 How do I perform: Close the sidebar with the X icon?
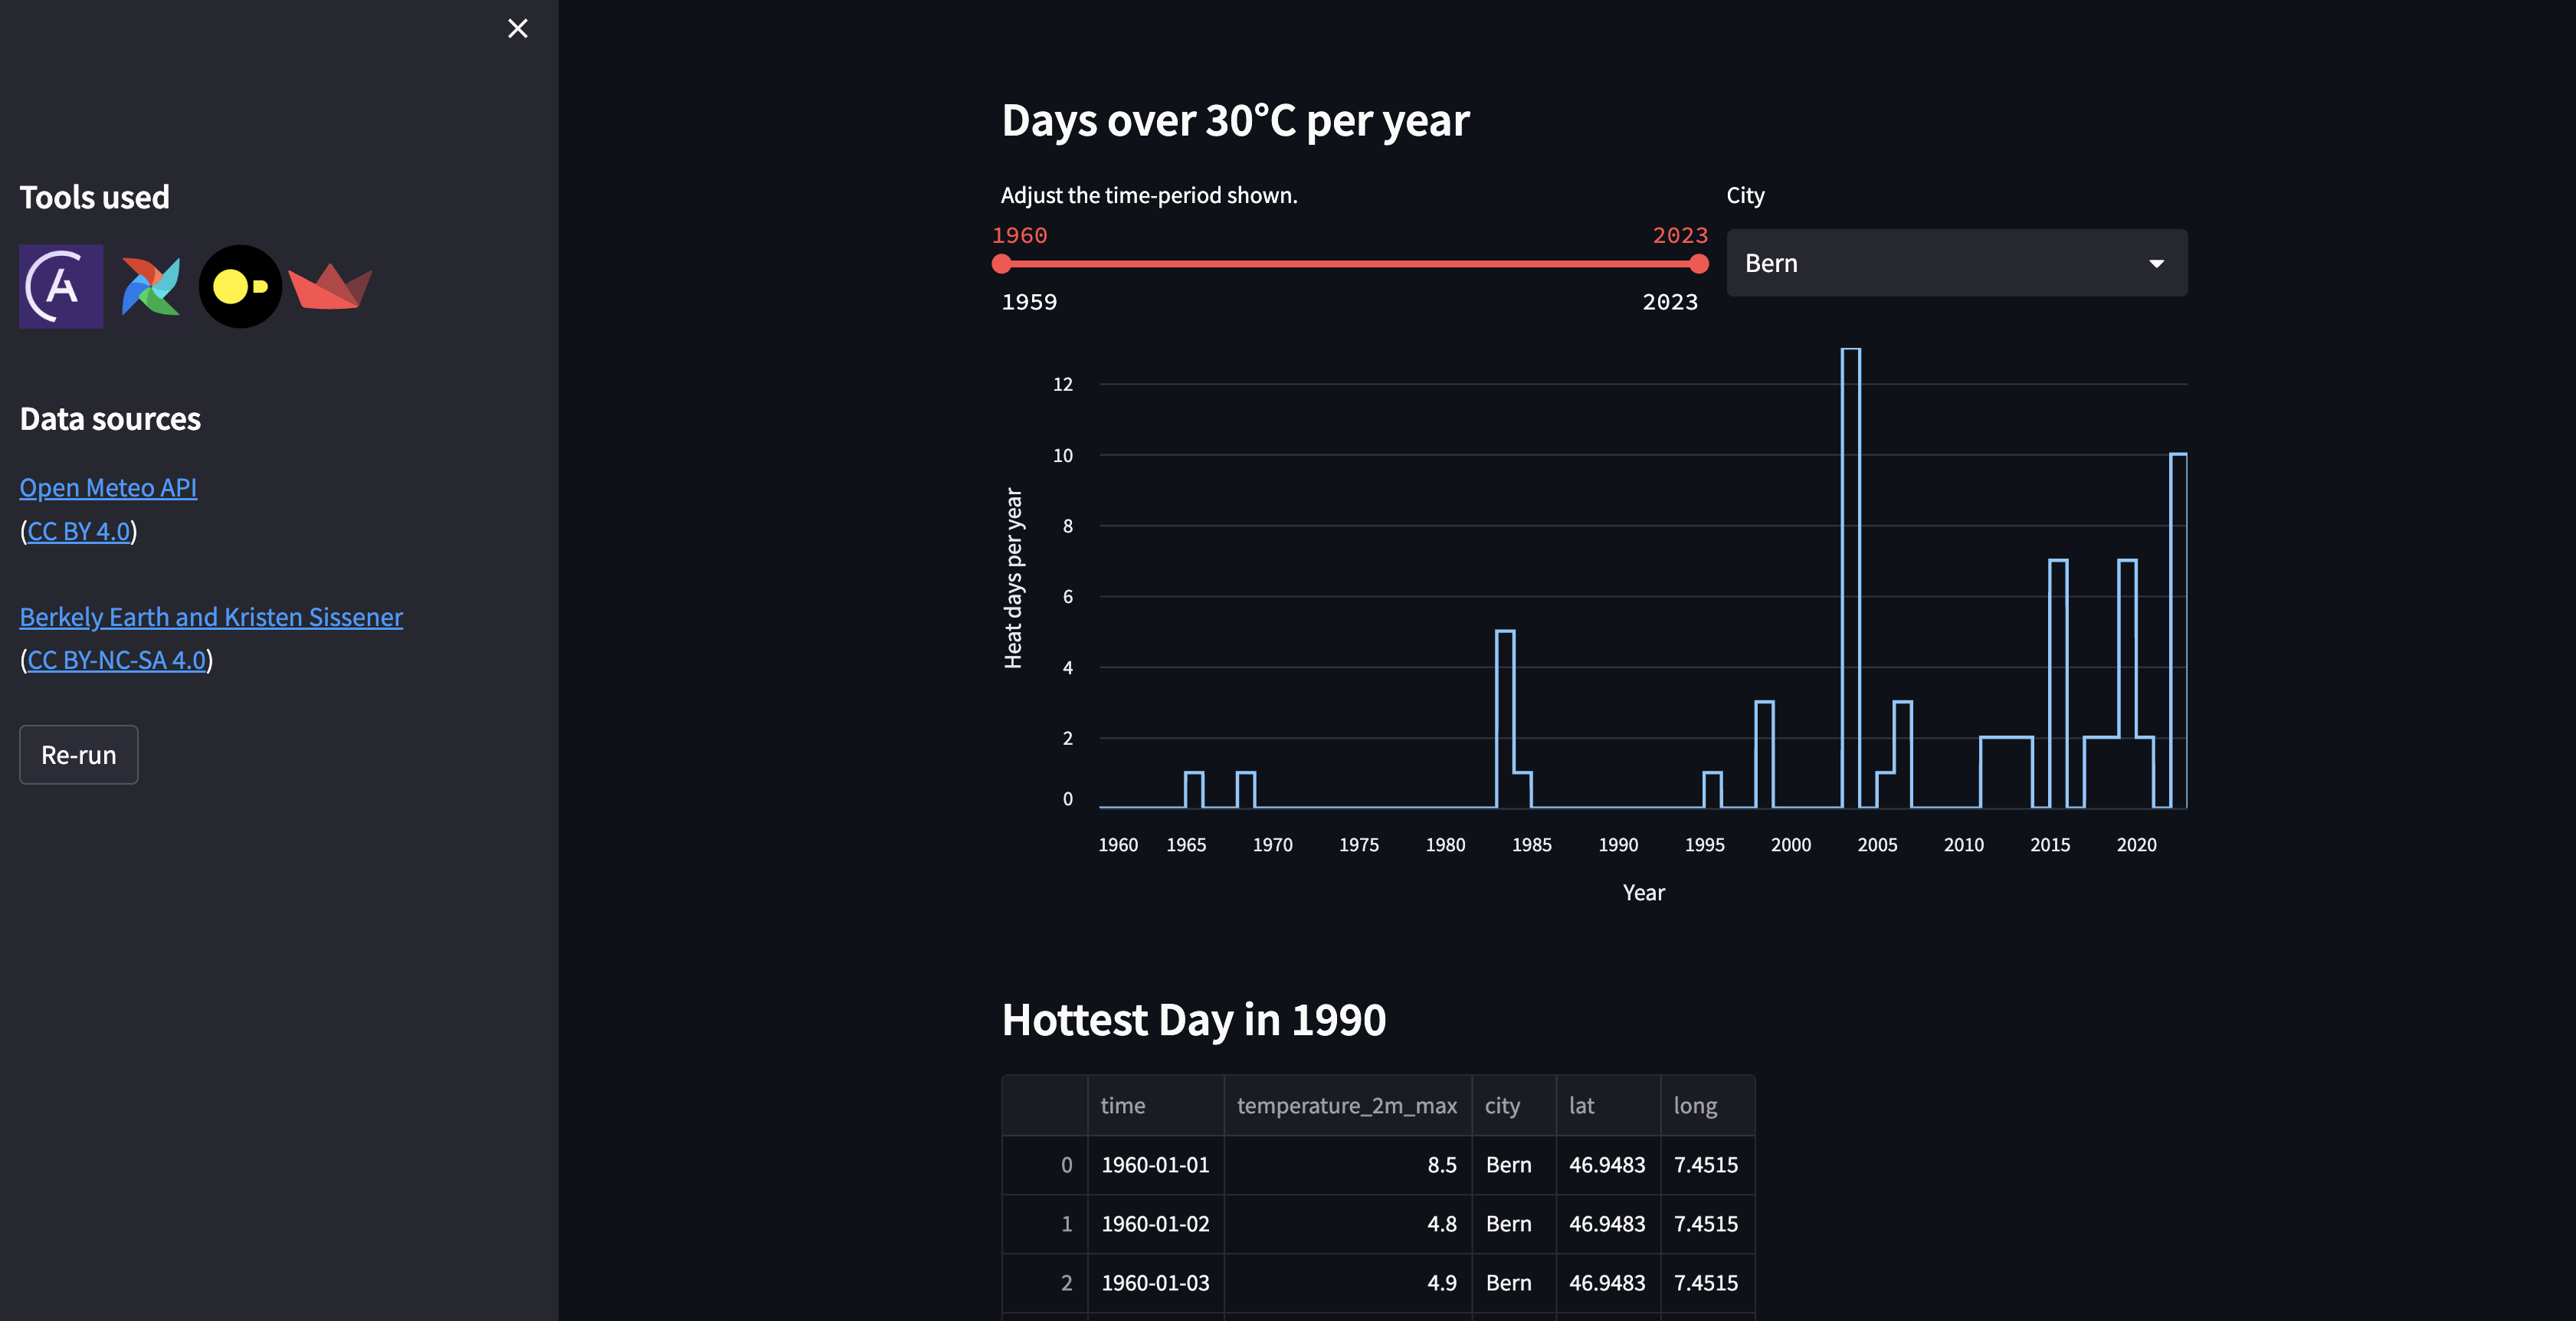[517, 28]
